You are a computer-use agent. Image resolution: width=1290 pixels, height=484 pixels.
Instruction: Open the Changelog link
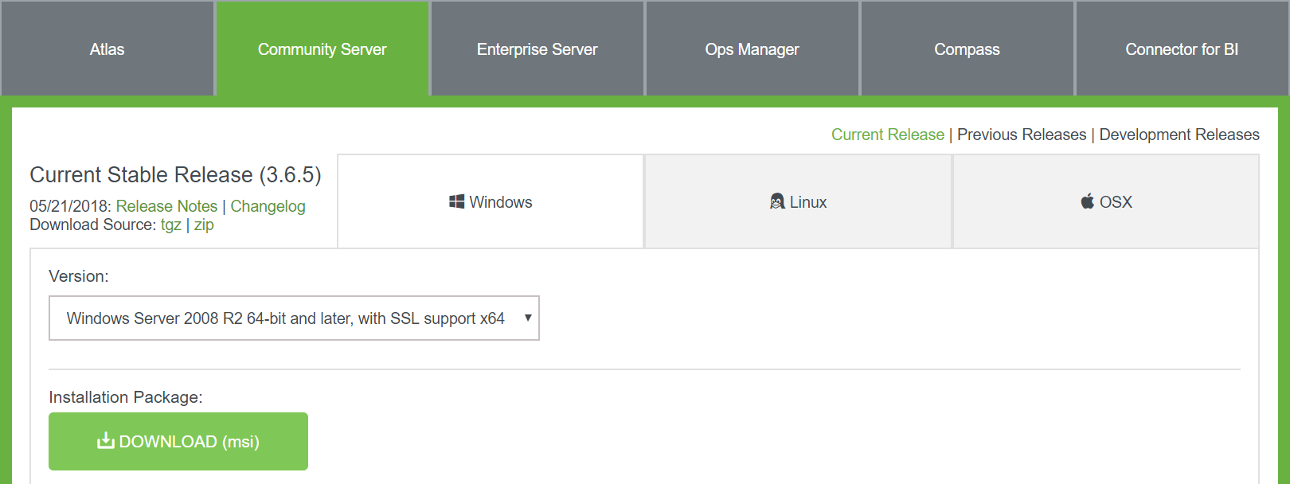pos(268,206)
